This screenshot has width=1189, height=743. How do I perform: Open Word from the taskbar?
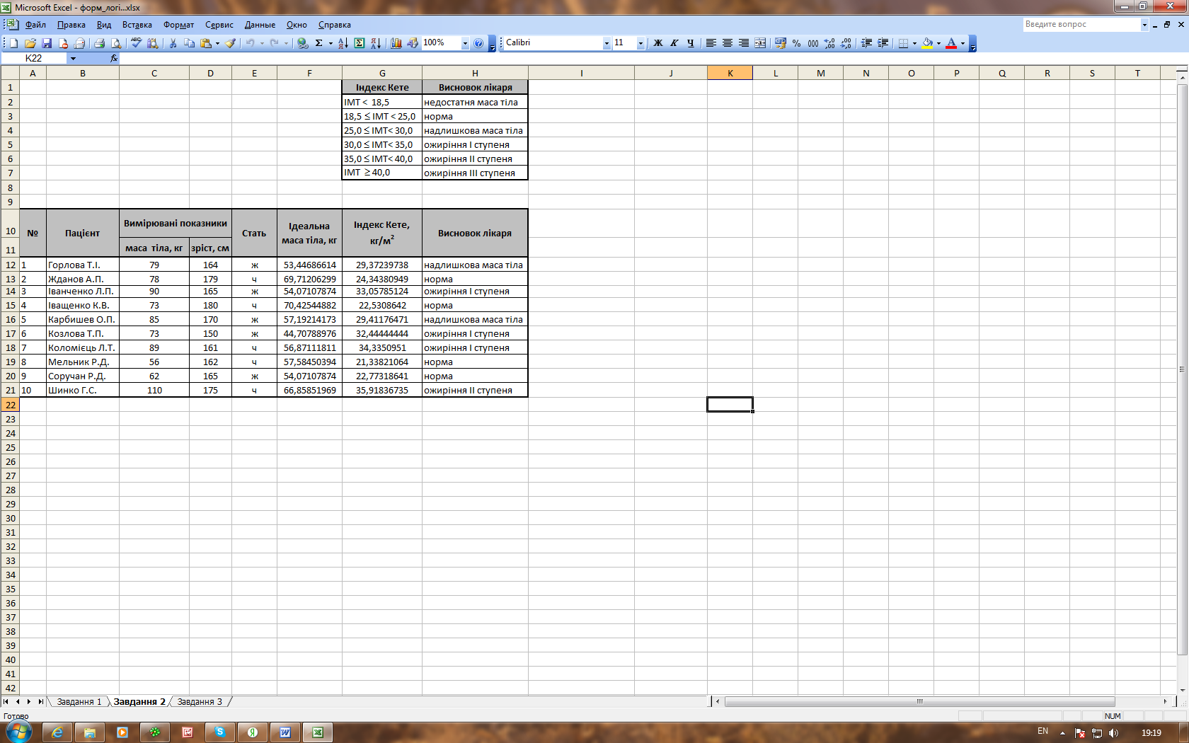pos(285,732)
